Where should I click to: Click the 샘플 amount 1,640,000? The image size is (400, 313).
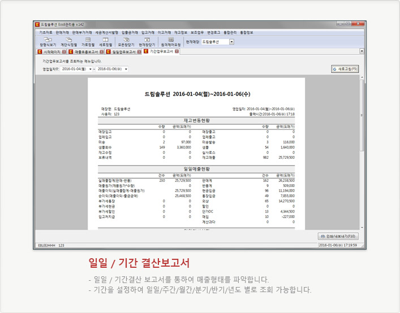click(x=287, y=147)
